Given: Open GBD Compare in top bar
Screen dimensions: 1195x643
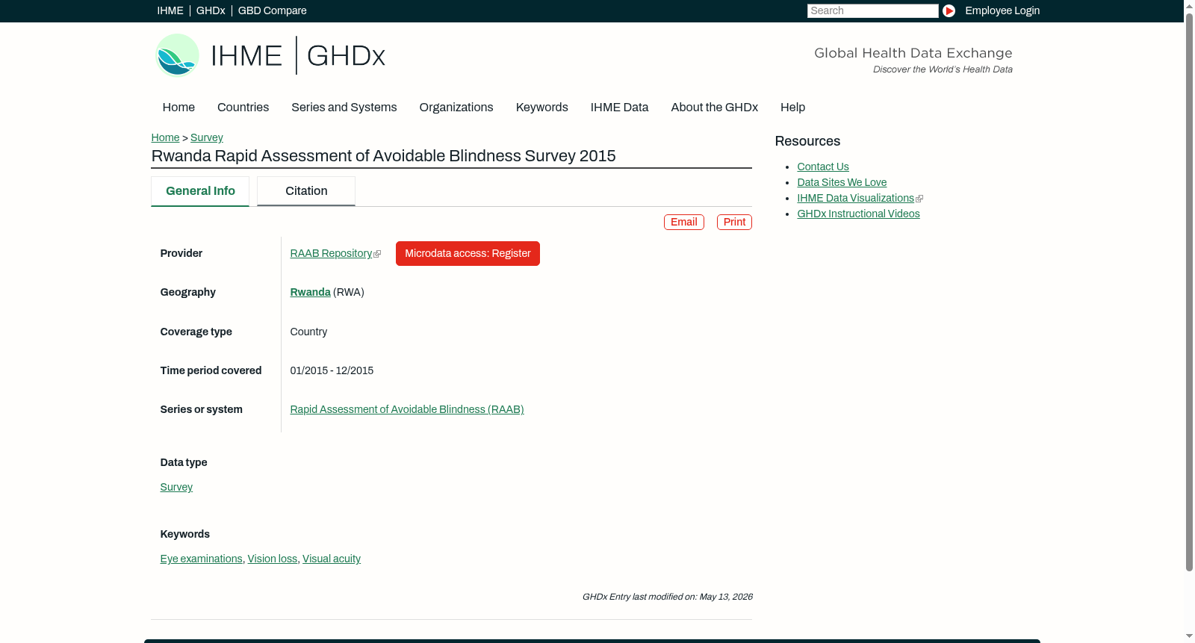Looking at the screenshot, I should coord(272,10).
